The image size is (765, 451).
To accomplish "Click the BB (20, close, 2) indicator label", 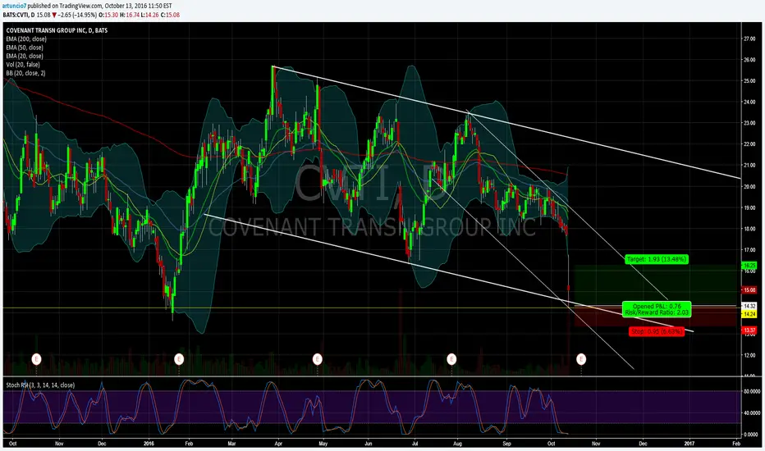I will click(x=26, y=73).
